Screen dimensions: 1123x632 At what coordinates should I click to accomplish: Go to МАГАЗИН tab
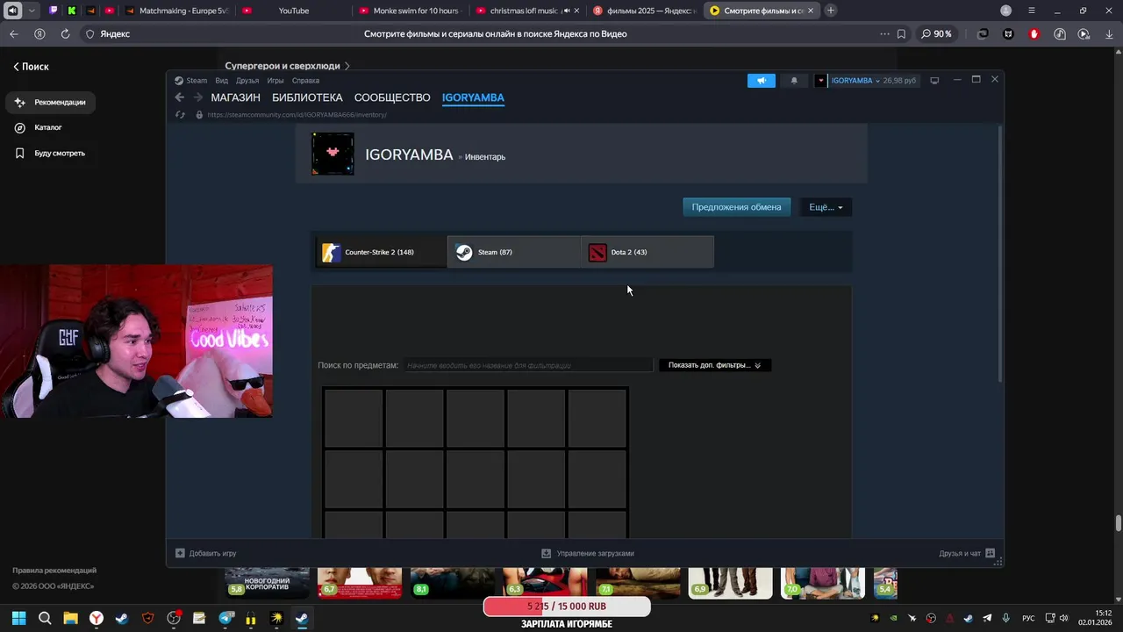coord(235,97)
